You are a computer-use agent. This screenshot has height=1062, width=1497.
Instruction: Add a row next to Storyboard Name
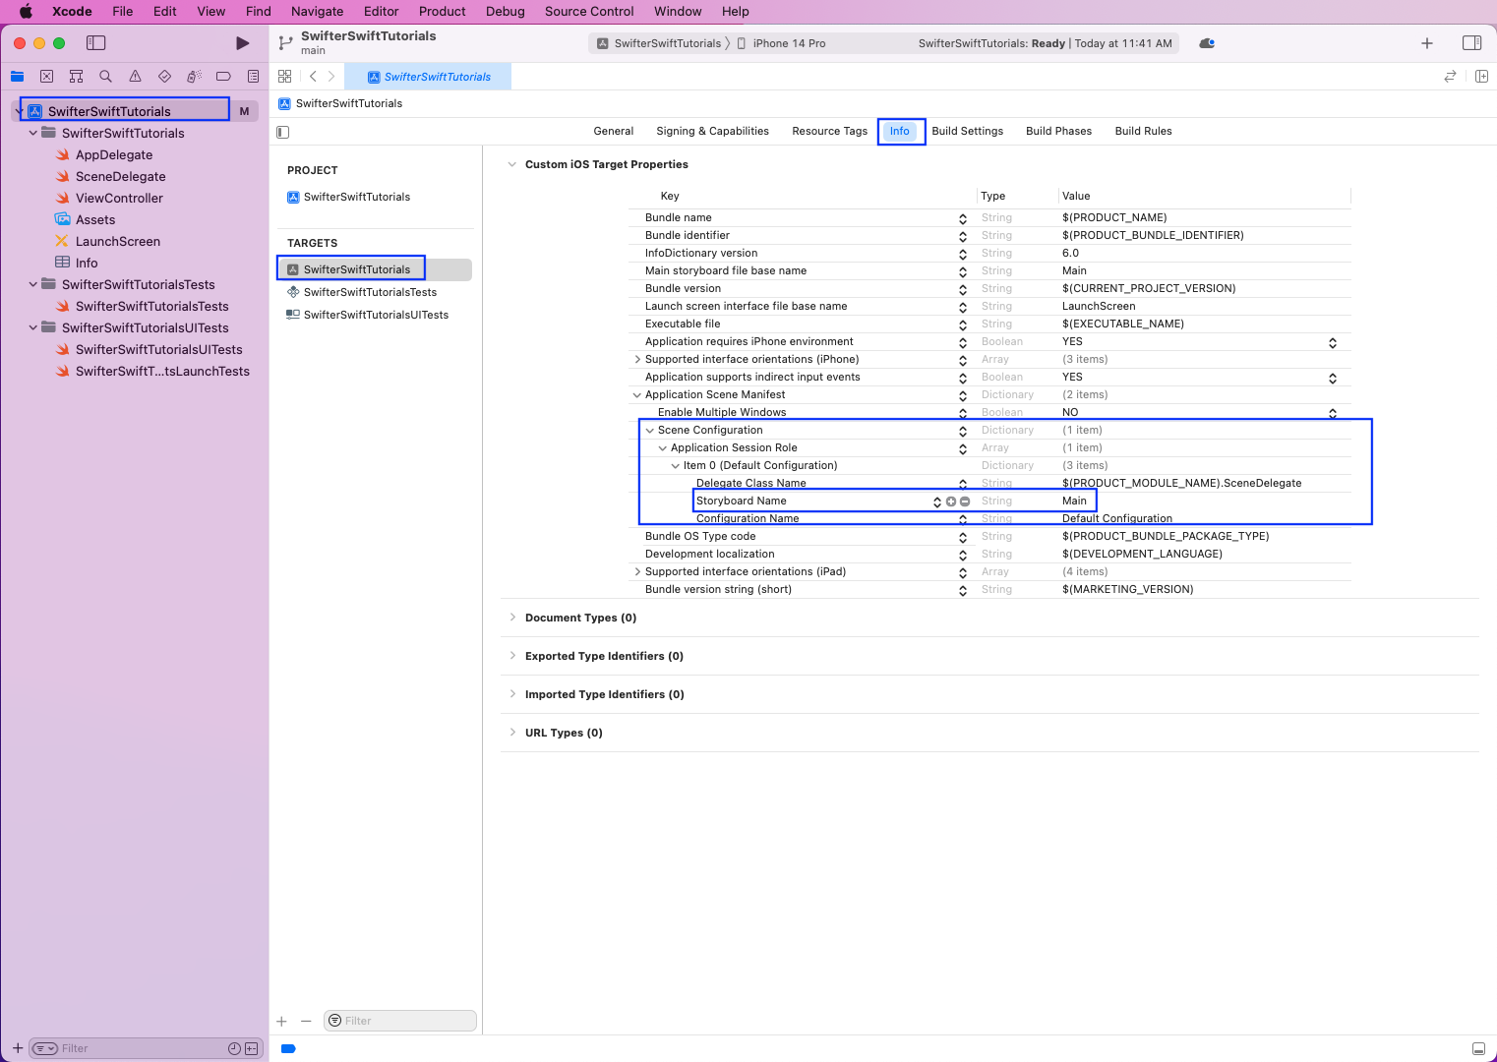pos(951,501)
